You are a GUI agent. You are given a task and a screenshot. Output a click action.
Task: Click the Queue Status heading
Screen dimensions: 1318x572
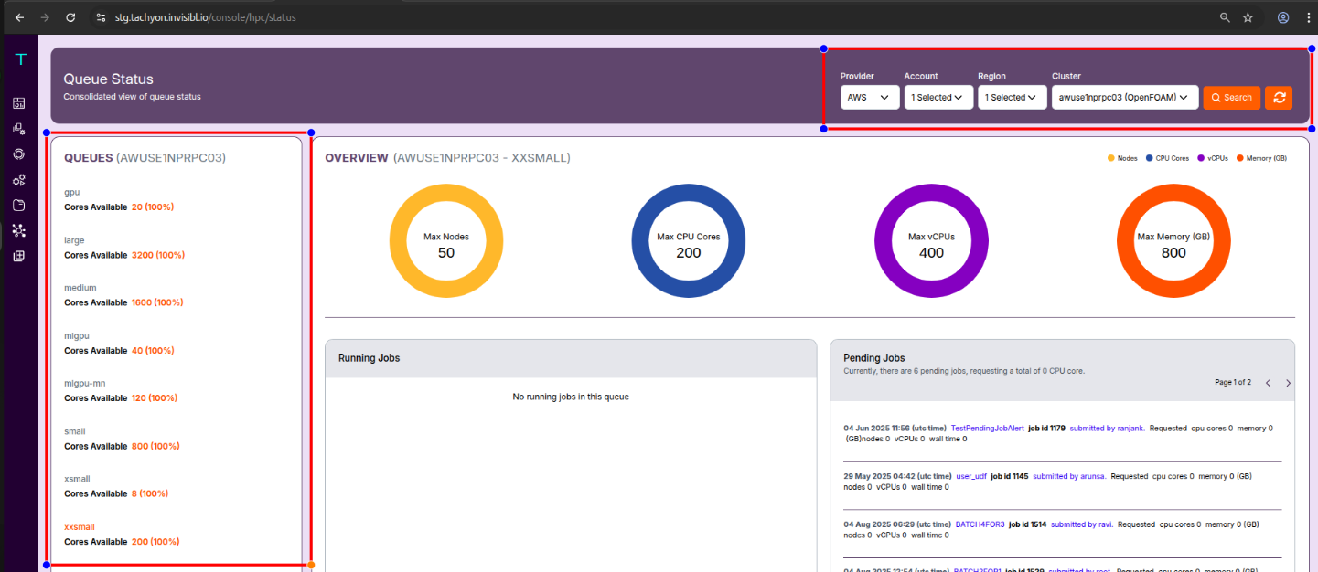(109, 79)
